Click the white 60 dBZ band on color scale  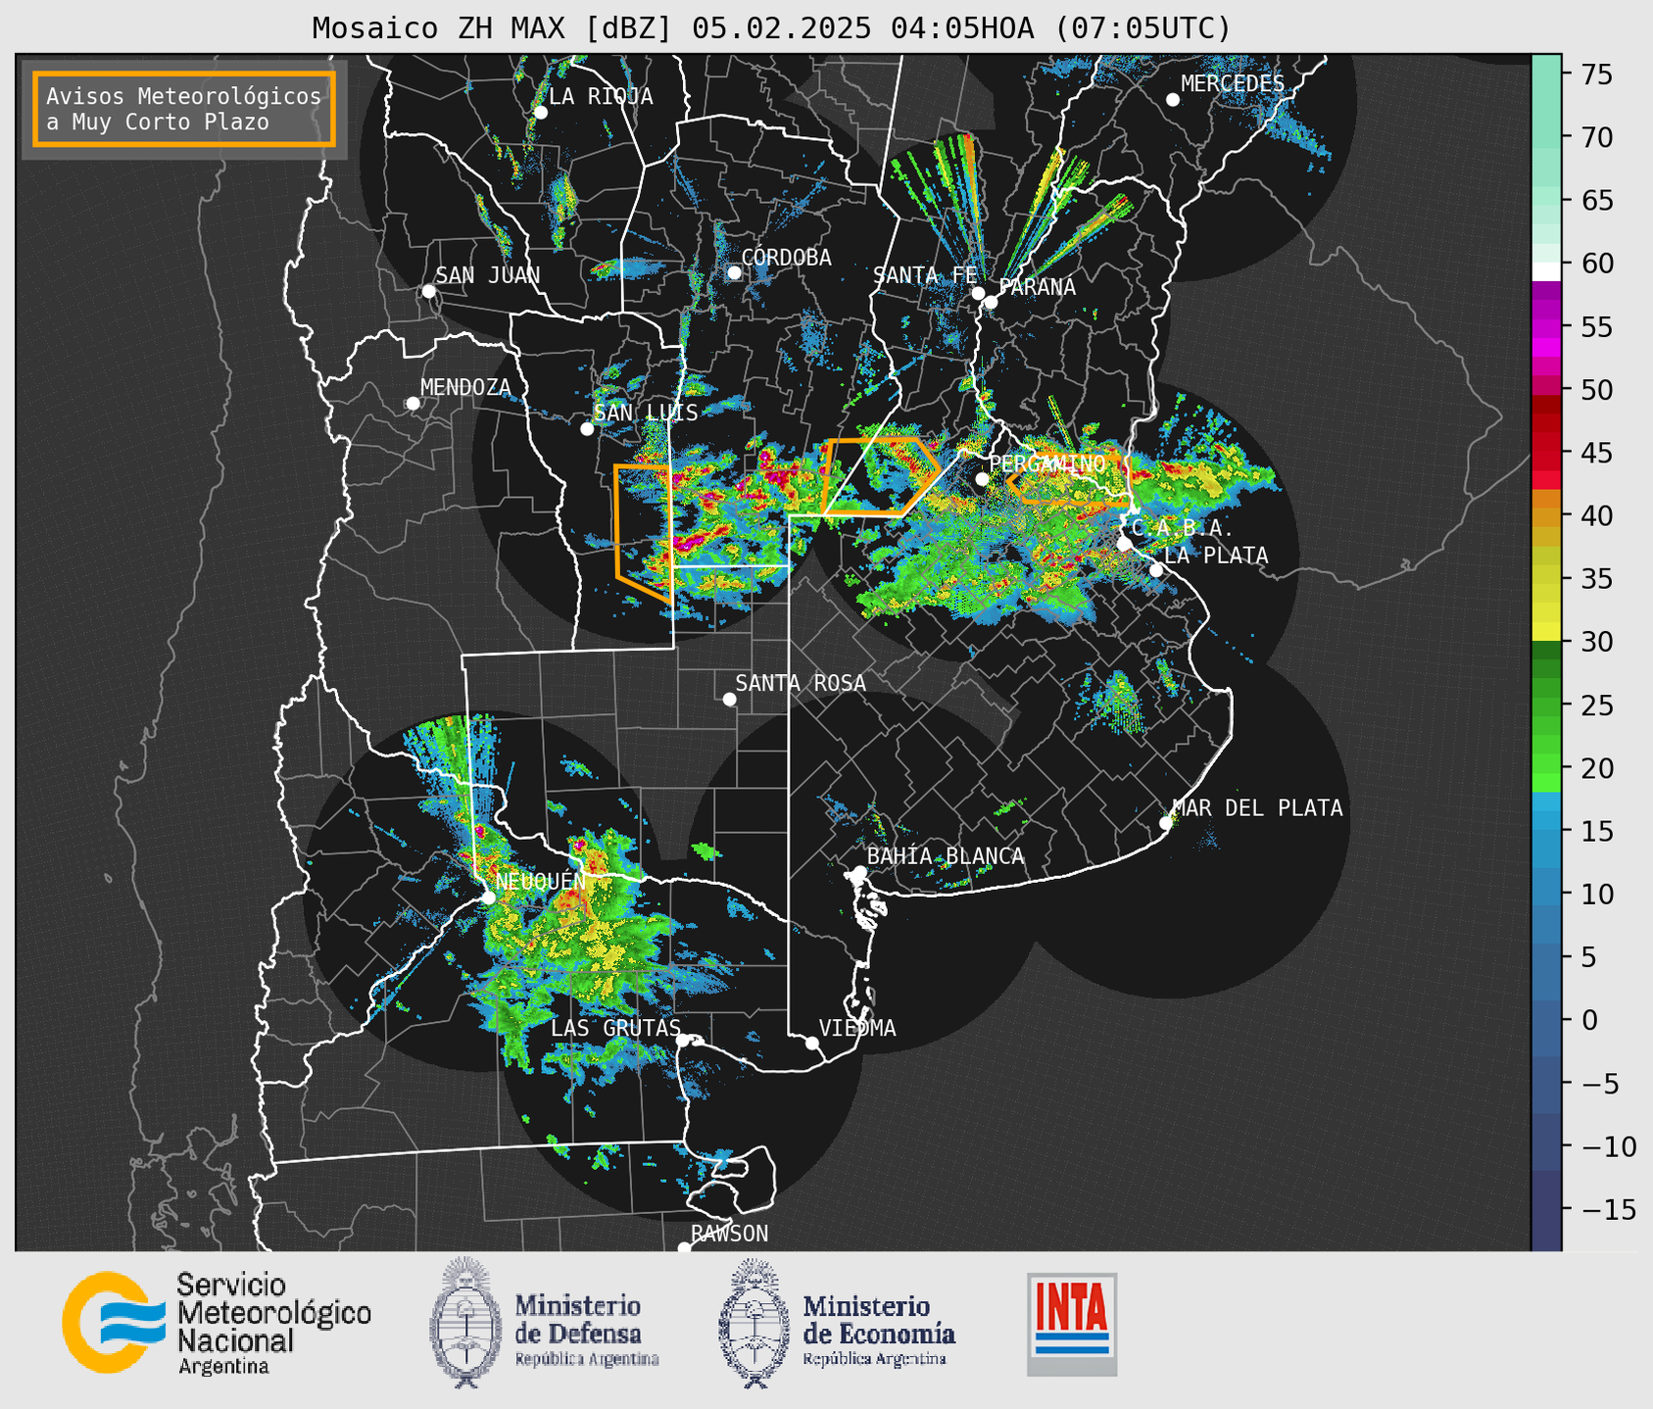tap(1546, 271)
